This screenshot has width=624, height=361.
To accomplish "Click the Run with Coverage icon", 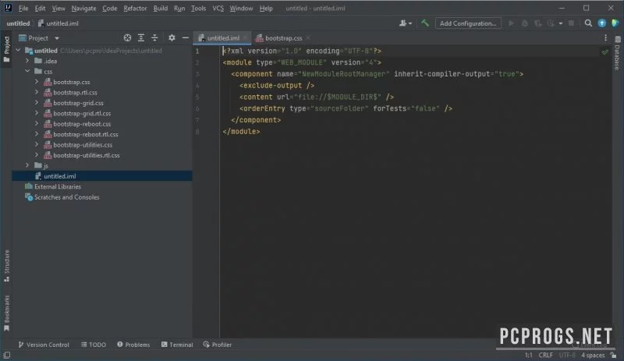I will (538, 23).
